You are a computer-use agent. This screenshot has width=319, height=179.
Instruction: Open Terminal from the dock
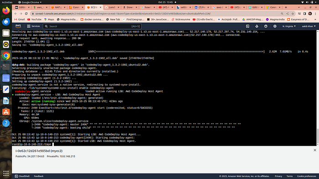pos(6,67)
